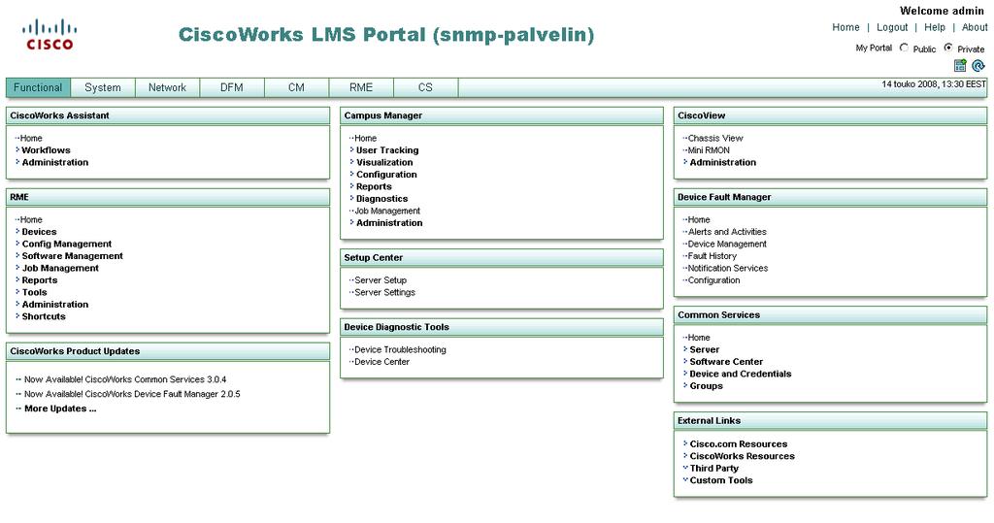Image resolution: width=994 pixels, height=523 pixels.
Task: Expand Devices in RME panel
Action: click(x=39, y=232)
